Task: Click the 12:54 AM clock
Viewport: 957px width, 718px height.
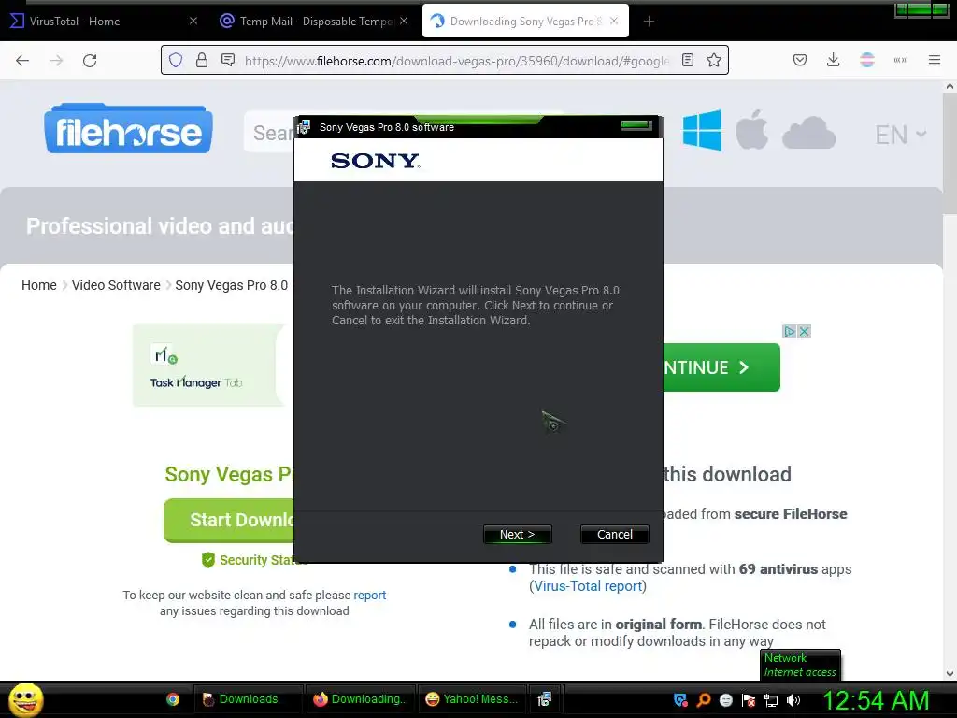Action: pyautogui.click(x=876, y=700)
